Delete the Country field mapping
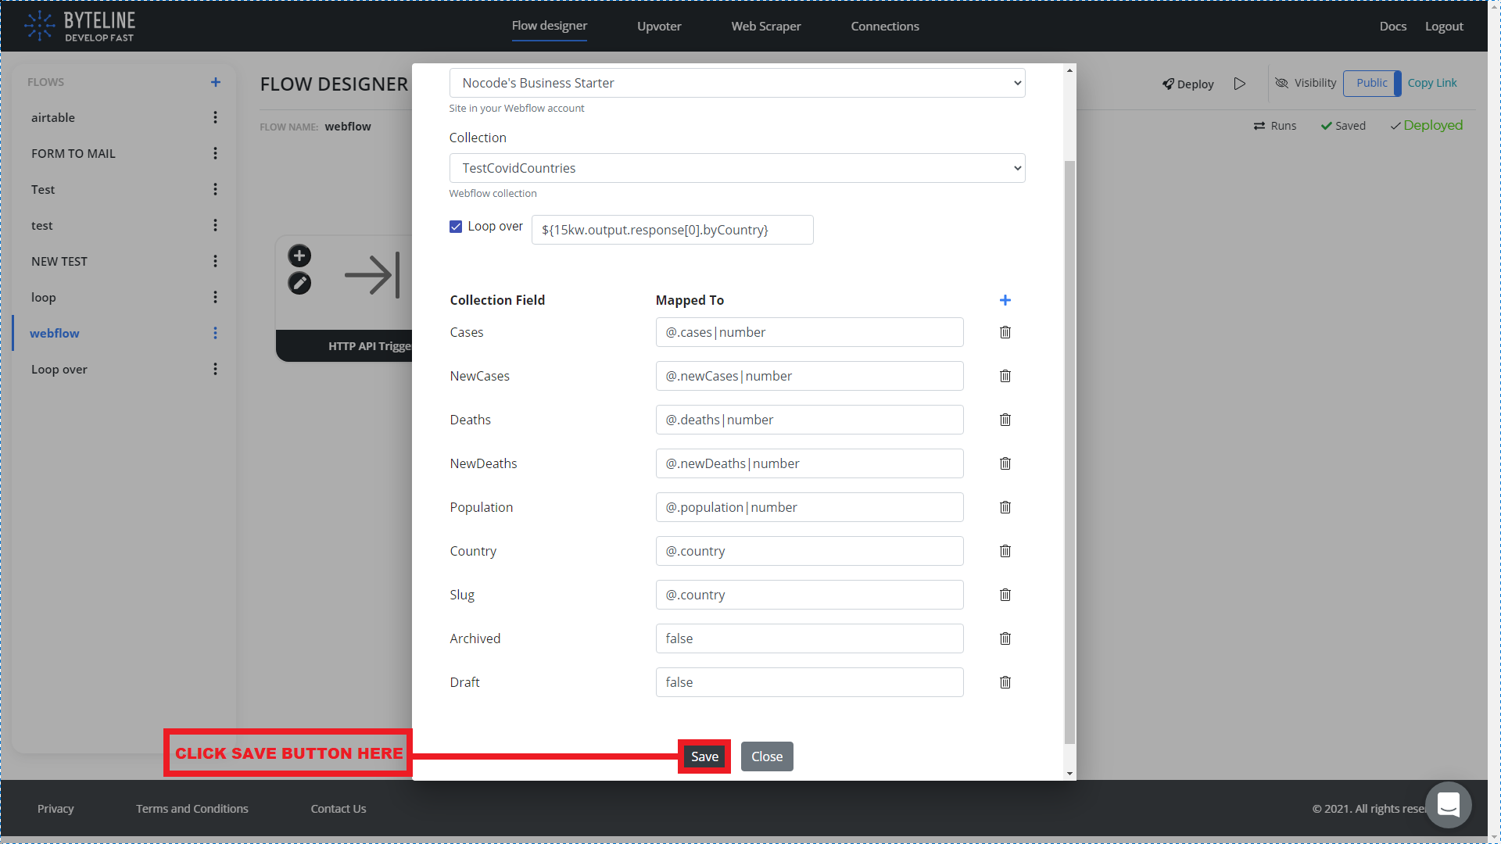Viewport: 1501px width, 844px height. (x=1005, y=551)
